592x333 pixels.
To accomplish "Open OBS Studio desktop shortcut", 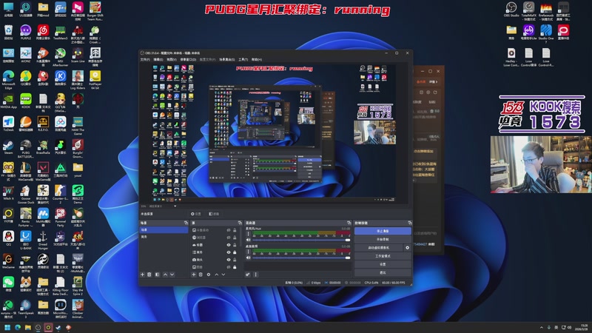I will tap(511, 10).
